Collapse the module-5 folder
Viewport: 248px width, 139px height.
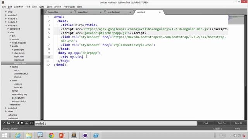coord(6,25)
